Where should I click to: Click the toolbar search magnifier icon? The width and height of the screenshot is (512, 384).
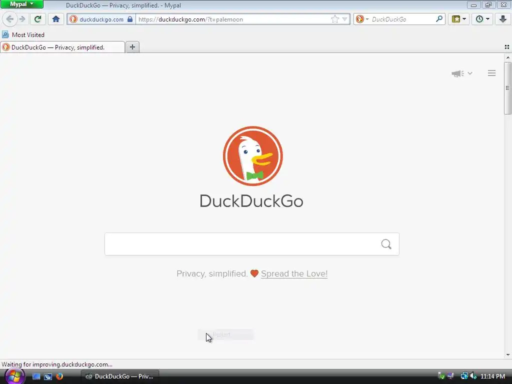point(439,19)
